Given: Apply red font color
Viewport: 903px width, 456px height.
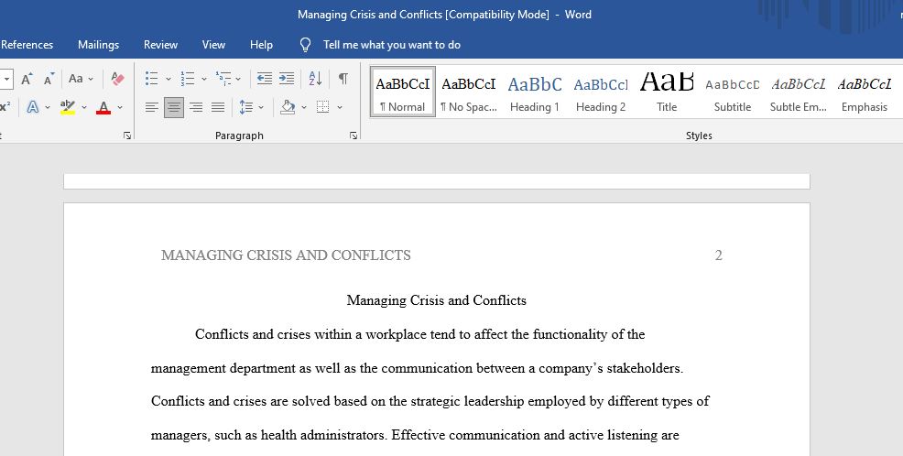Looking at the screenshot, I should pos(103,107).
